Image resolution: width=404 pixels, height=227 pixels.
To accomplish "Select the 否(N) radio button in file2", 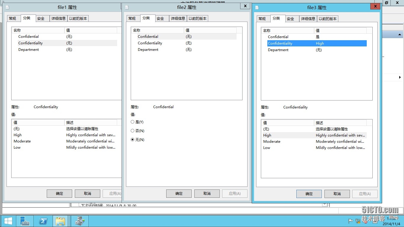I will (137, 131).
